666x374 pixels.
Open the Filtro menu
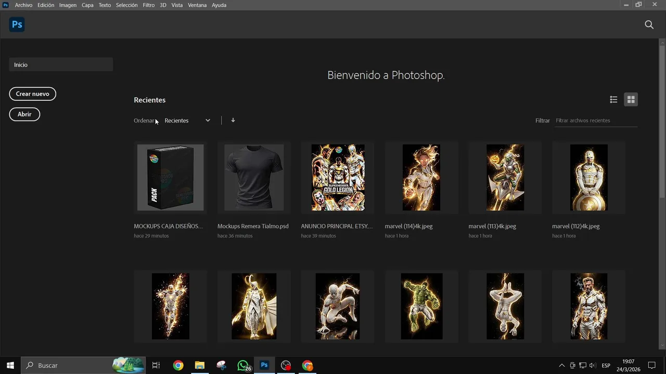(149, 5)
